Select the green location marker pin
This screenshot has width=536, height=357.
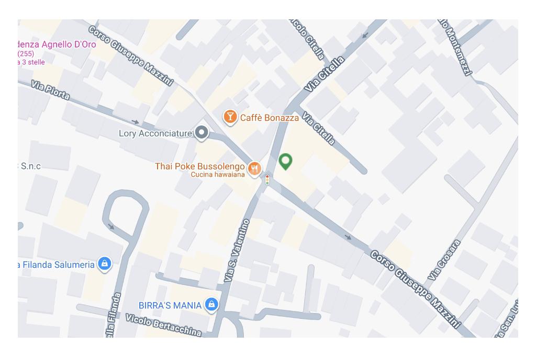click(x=285, y=162)
